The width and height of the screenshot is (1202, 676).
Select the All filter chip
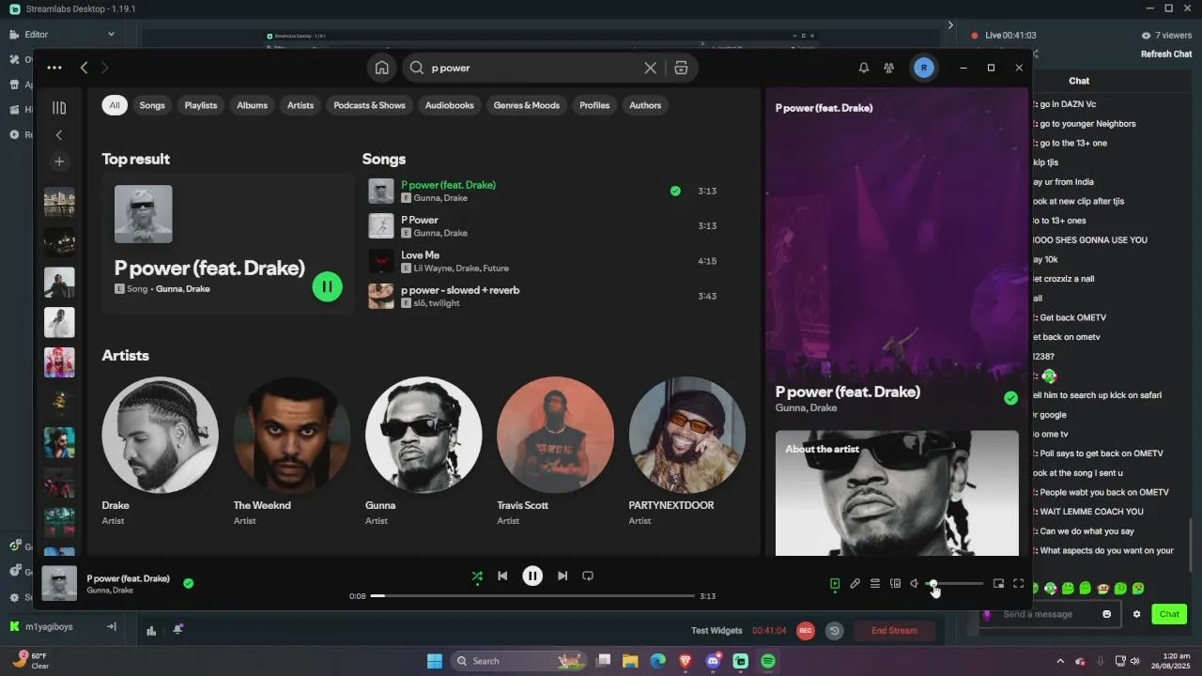click(115, 105)
